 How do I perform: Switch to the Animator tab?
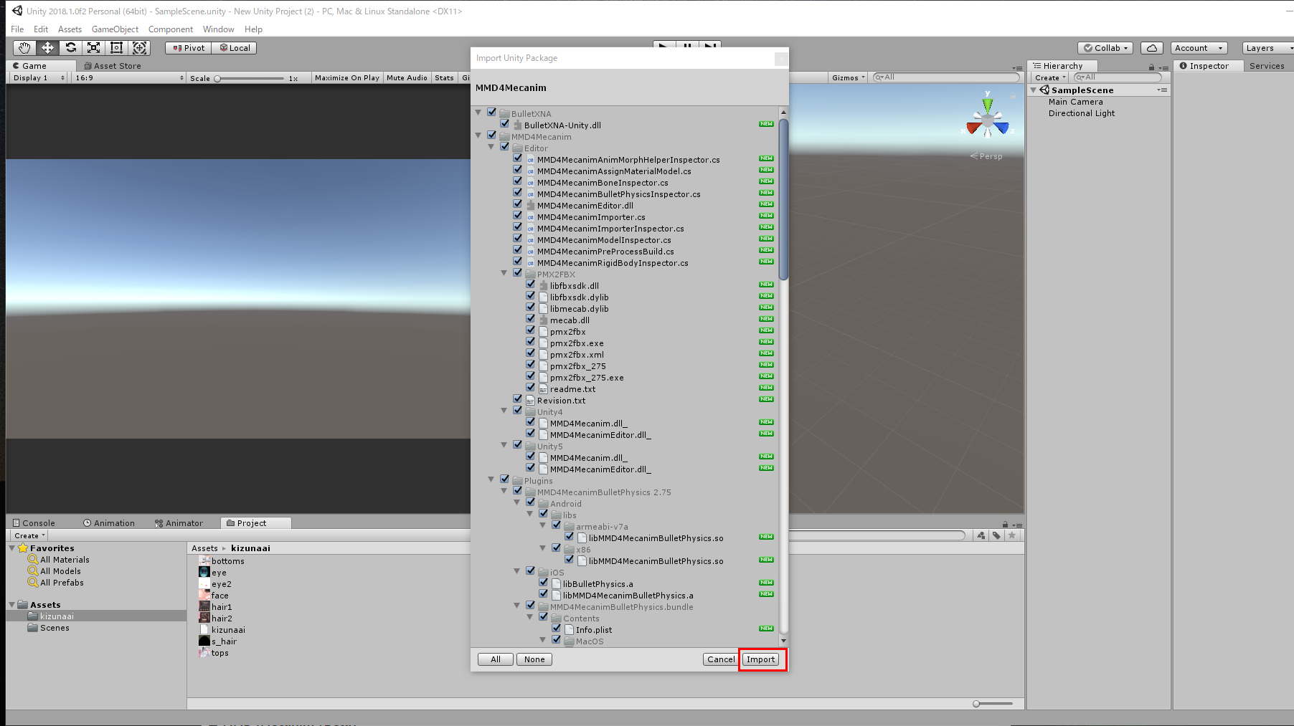(179, 523)
